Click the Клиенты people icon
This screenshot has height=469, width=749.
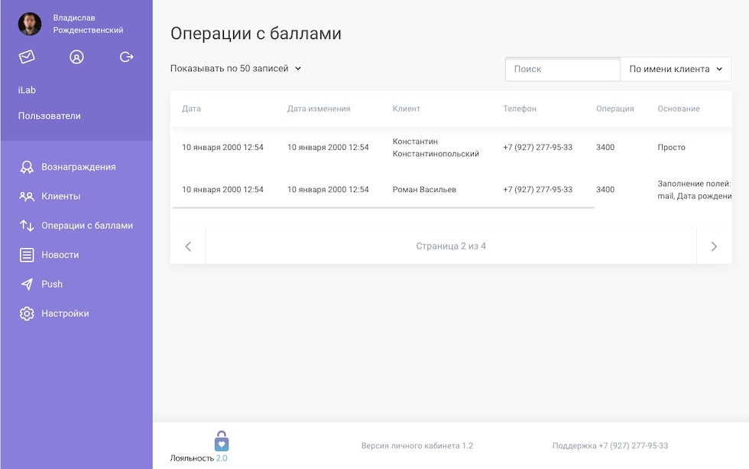[x=27, y=197]
